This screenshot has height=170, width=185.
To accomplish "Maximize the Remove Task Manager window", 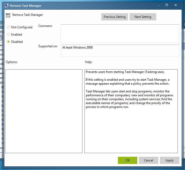I will point(167,5).
